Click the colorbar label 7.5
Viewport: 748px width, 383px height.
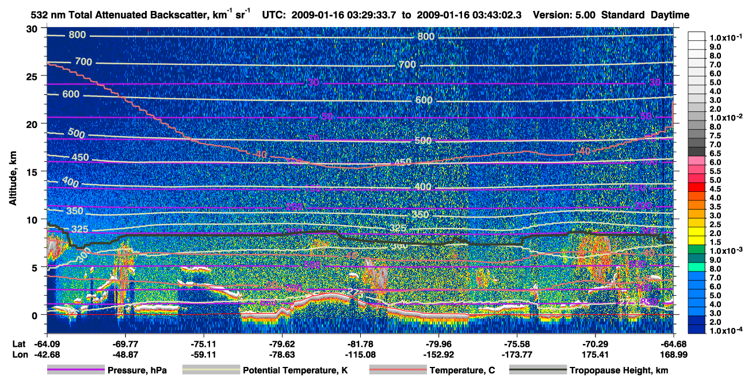pos(715,136)
